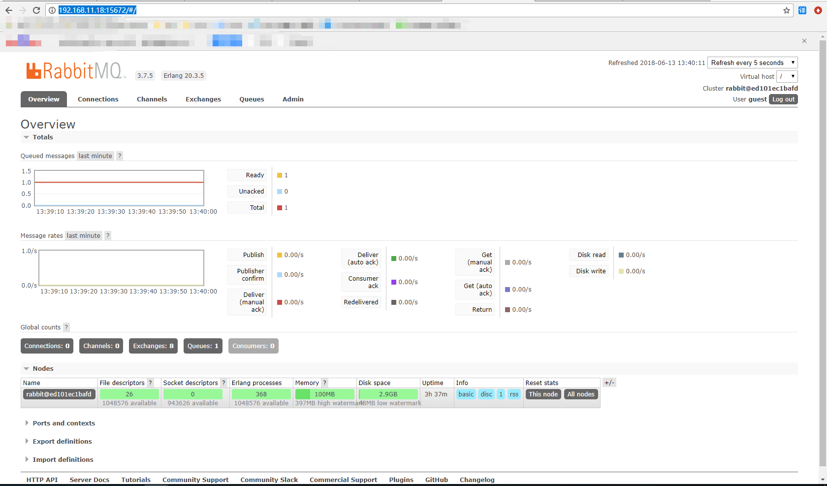Viewport: 827px width, 486px height.
Task: Close the notification bar with the X
Action: point(804,41)
